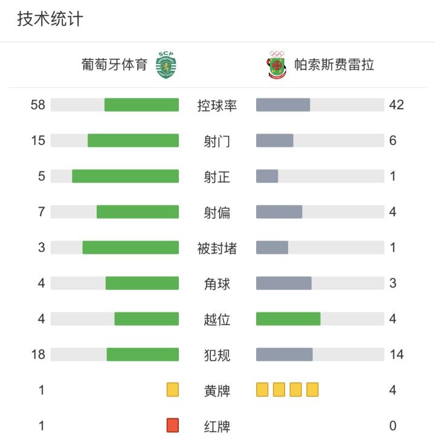Click the 控球率 stat label
Viewport: 435px width, 441px height.
pyautogui.click(x=217, y=106)
